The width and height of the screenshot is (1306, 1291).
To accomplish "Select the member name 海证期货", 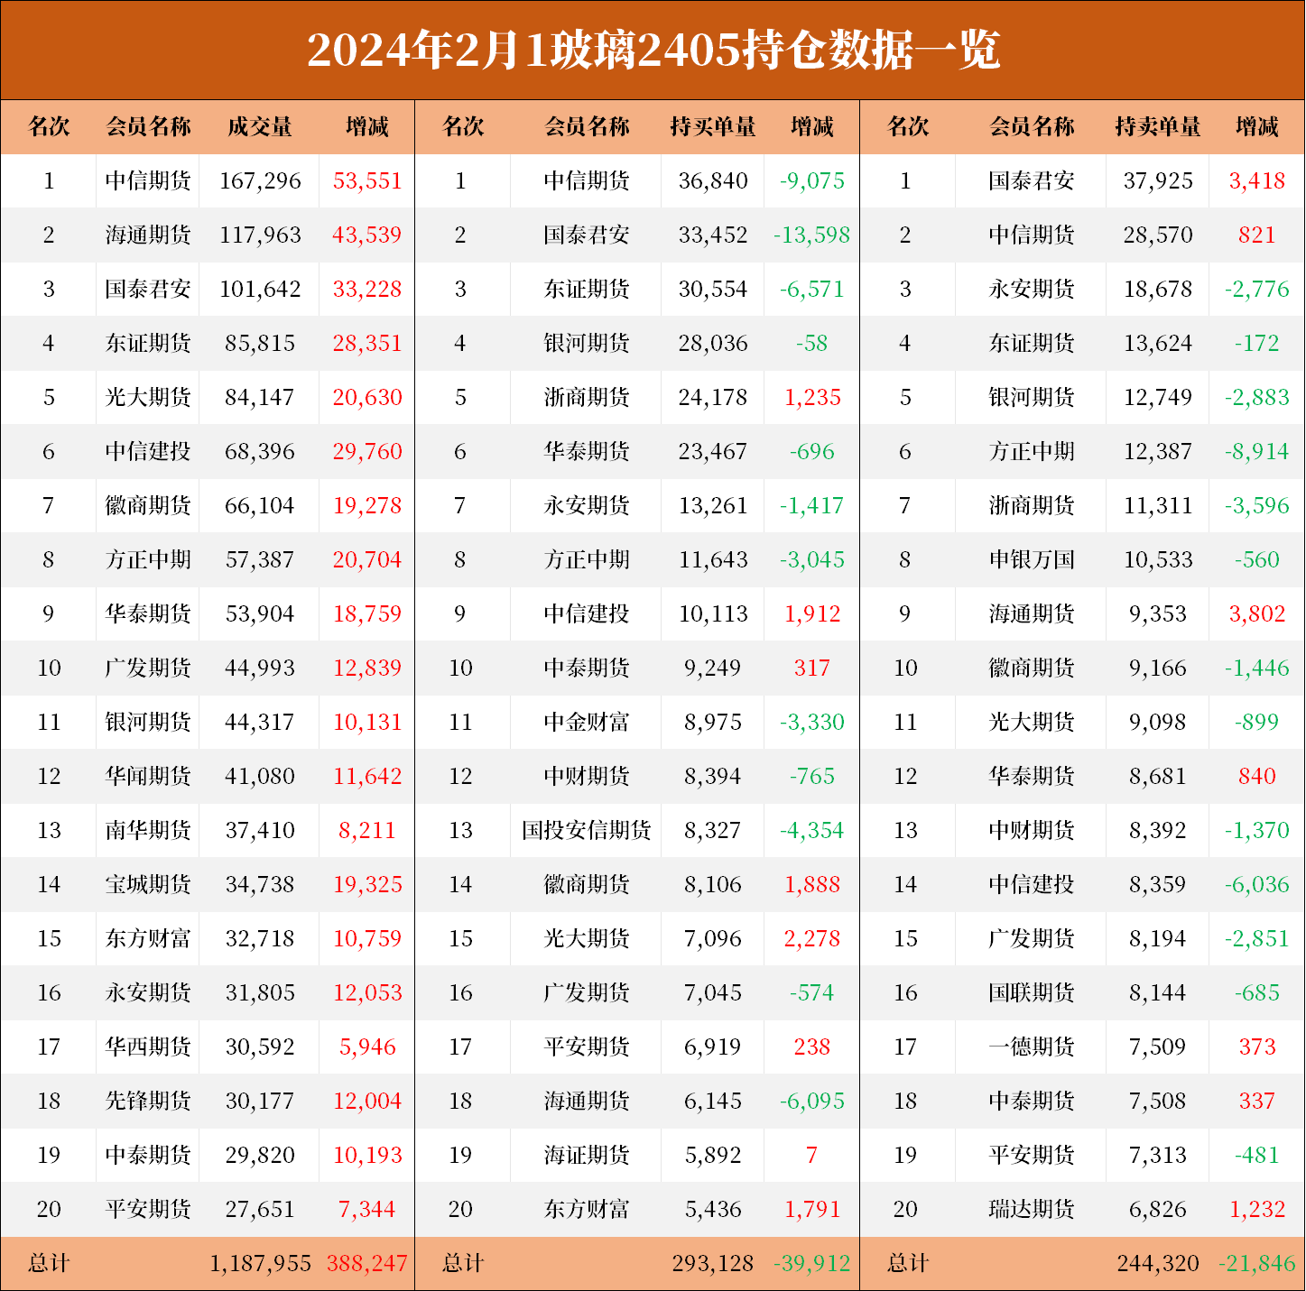I will 587,1155.
